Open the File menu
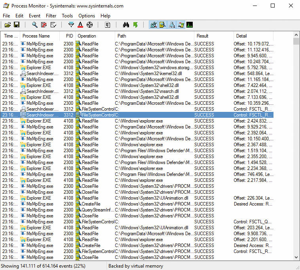 [6, 16]
